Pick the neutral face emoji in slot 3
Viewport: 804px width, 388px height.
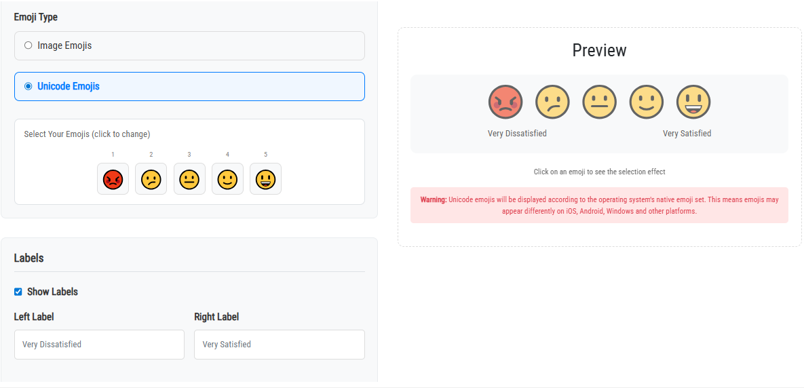pyautogui.click(x=189, y=179)
